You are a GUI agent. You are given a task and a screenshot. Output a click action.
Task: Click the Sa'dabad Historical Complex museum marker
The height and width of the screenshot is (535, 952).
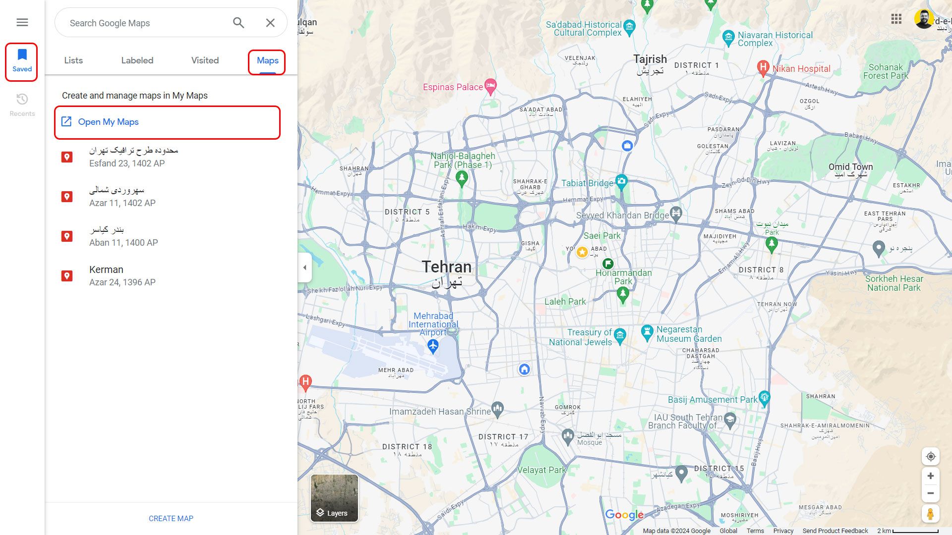tap(629, 27)
